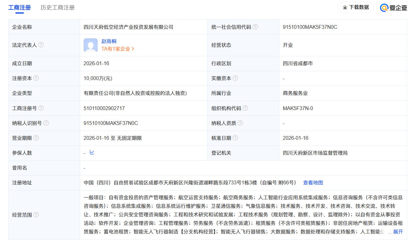
Task: Click legal representative name 赵雨桐
Action: click(x=108, y=41)
